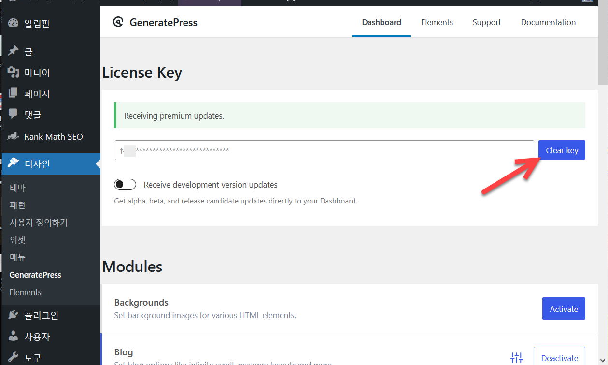Click the wrench icon beside 도구

coord(14,358)
